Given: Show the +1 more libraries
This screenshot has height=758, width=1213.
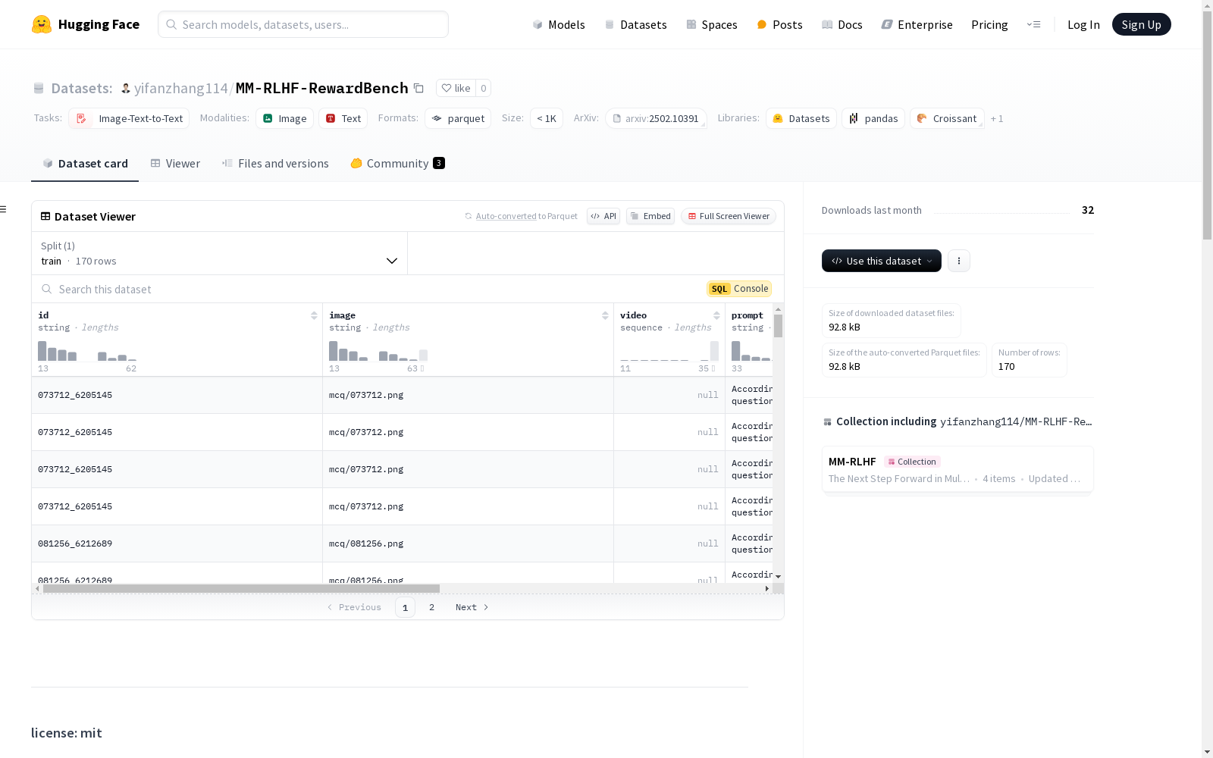Looking at the screenshot, I should pyautogui.click(x=997, y=118).
